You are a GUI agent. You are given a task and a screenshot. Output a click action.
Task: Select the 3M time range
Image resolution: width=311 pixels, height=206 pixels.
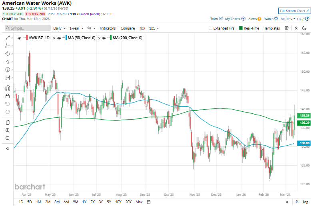pos(57,202)
